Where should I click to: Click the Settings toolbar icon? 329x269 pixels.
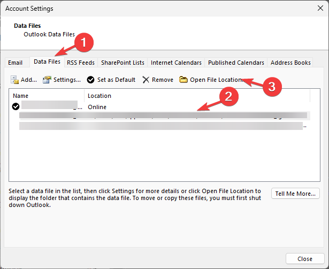point(47,80)
